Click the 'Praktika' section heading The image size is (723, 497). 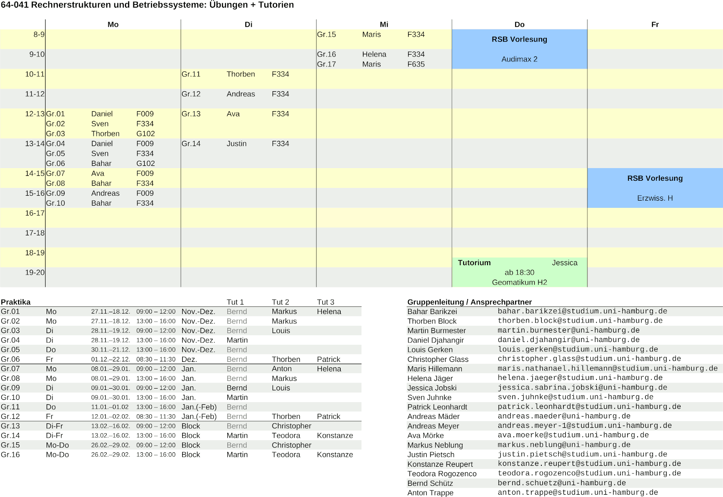pos(16,302)
